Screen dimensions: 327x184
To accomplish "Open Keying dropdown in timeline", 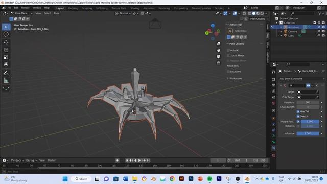I will tap(31, 160).
